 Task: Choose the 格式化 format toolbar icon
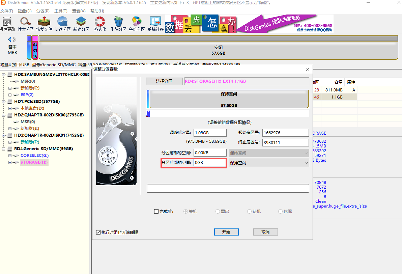point(100,24)
